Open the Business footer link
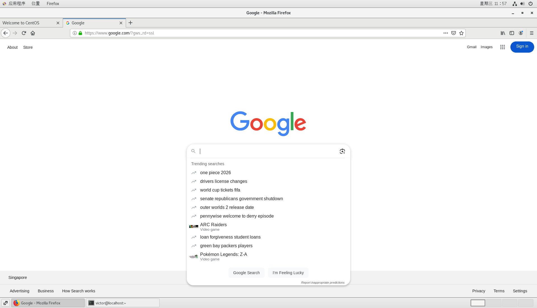 coord(46,291)
